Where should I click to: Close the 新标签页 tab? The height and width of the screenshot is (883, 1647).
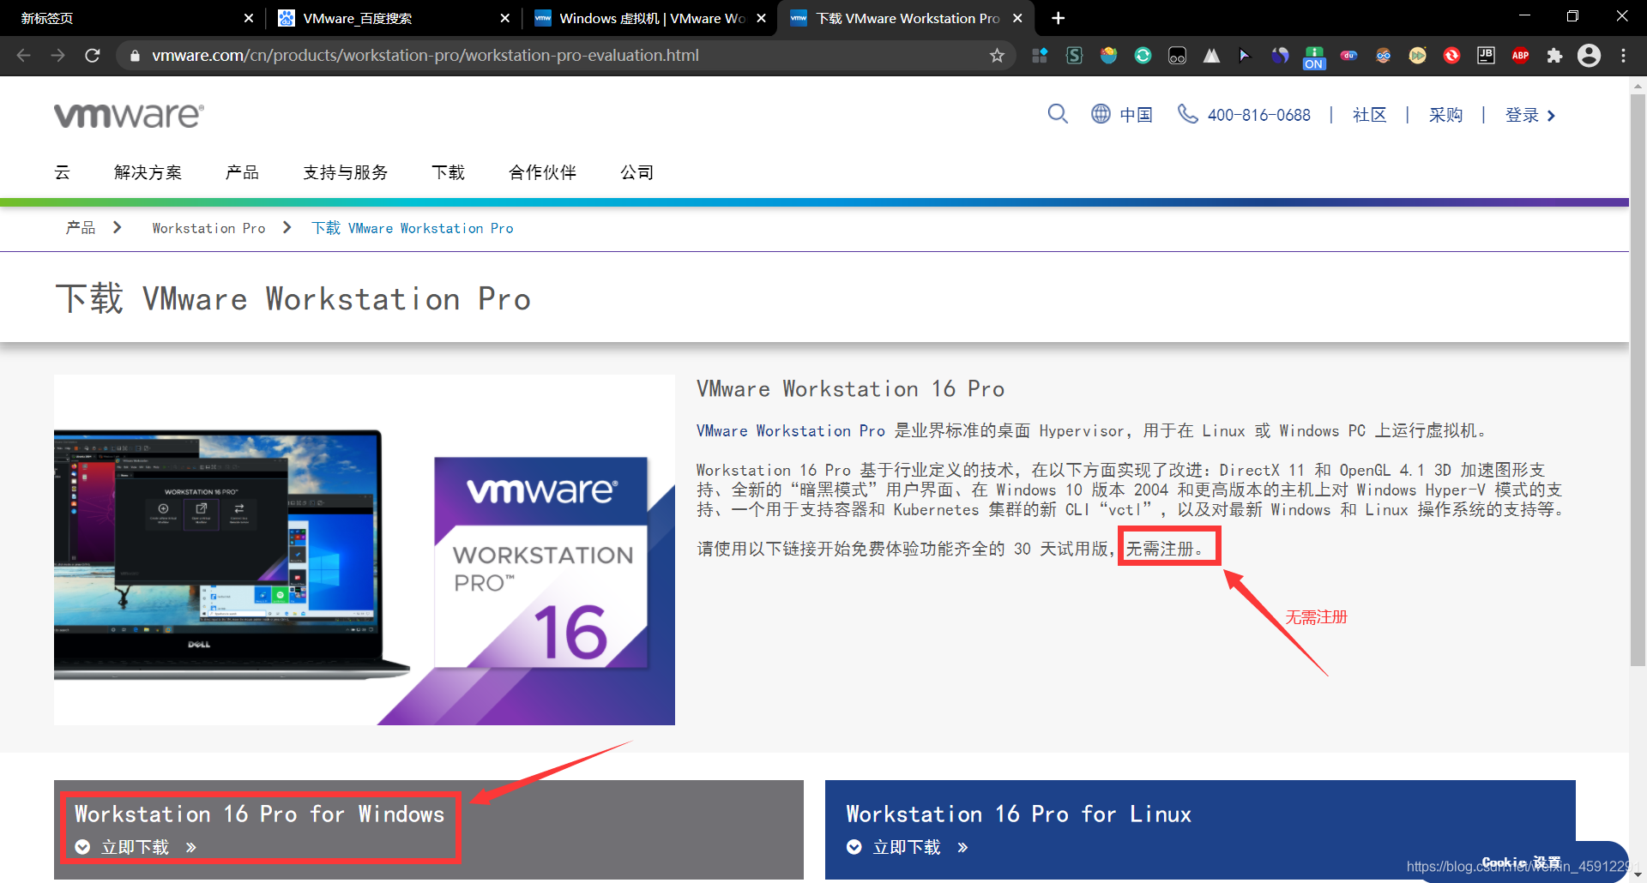[249, 18]
